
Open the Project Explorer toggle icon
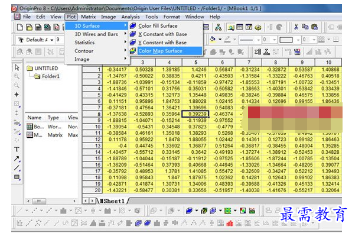[x=231, y=27]
